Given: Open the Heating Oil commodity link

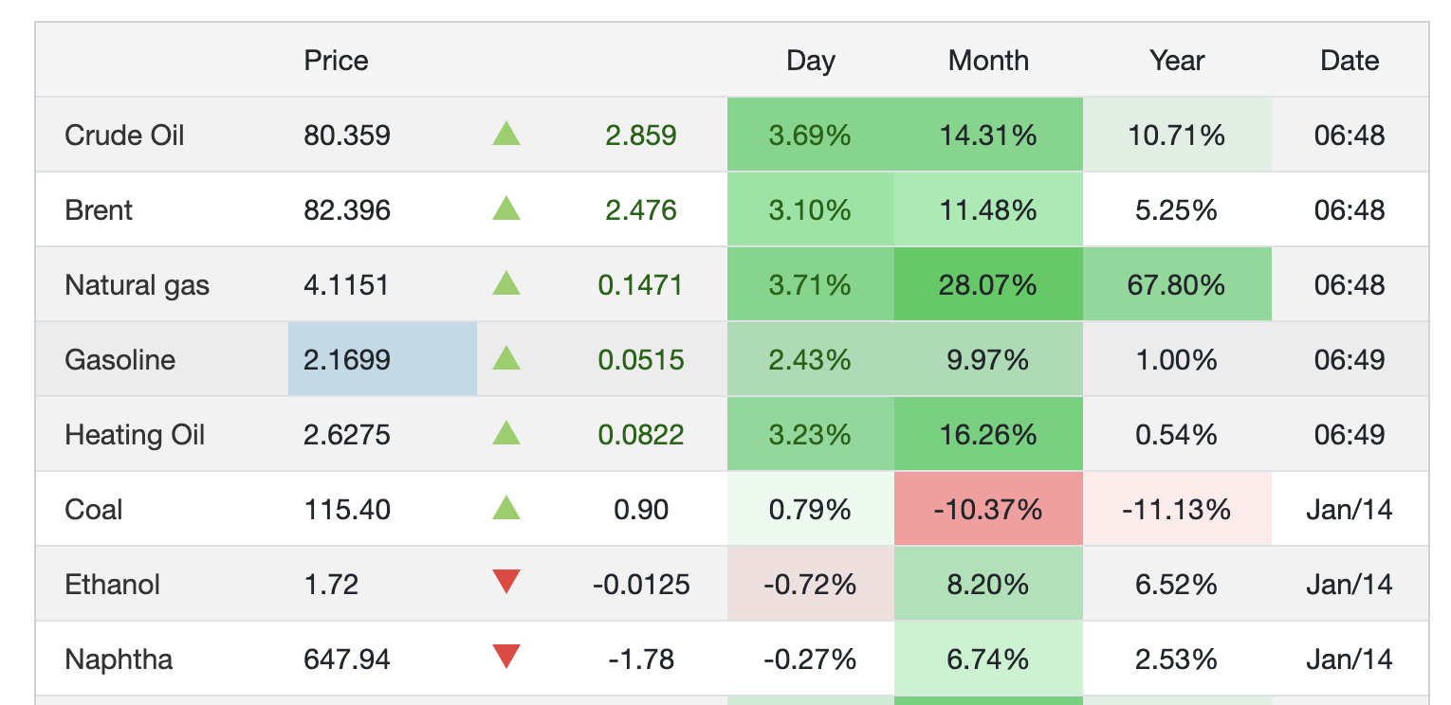Looking at the screenshot, I should pyautogui.click(x=135, y=435).
